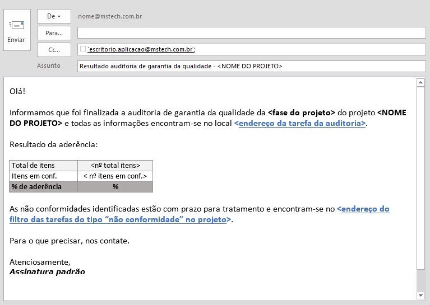Image resolution: width=430 pixels, height=305 pixels.
Task: Click sender address nome@mstech.com.br
Action: (x=110, y=16)
